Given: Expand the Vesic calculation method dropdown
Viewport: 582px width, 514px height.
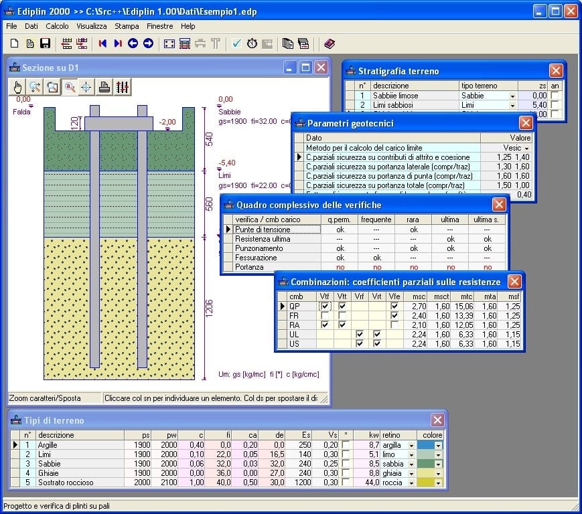Looking at the screenshot, I should 526,148.
